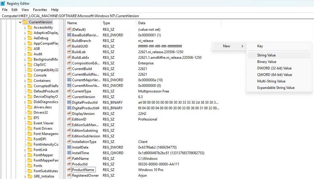Choose String Value from the New submenu
Screen dimensions: 314x179
(266, 55)
